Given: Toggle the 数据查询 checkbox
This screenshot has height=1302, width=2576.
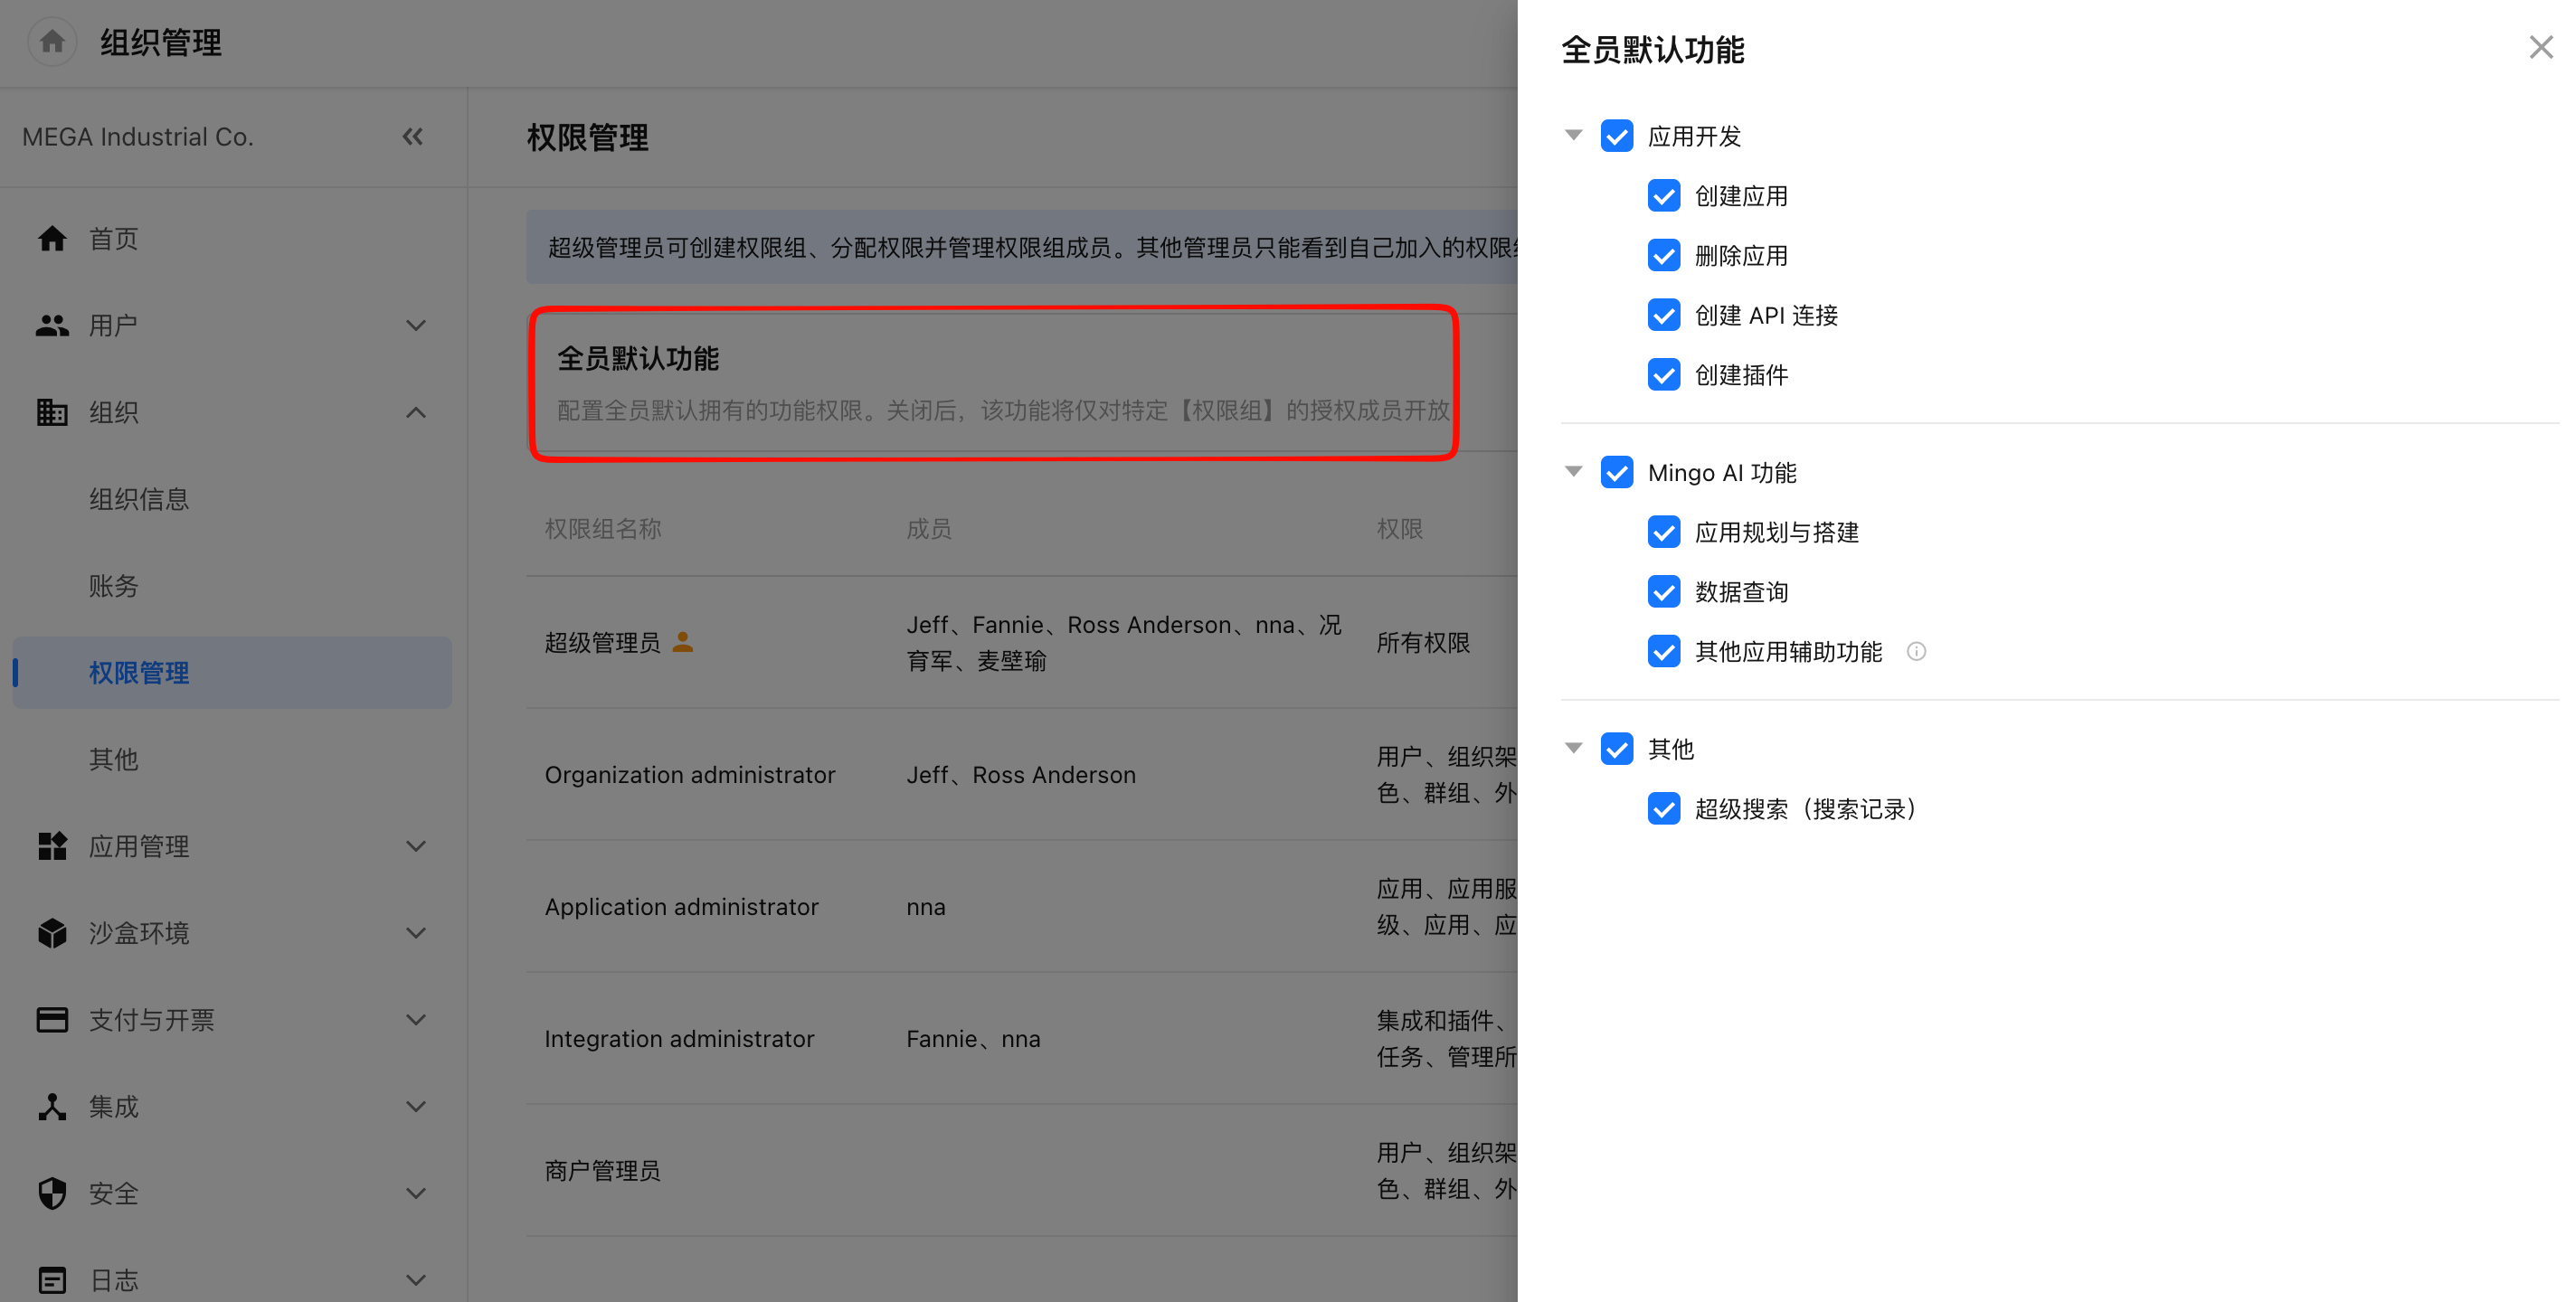Looking at the screenshot, I should click(1664, 592).
